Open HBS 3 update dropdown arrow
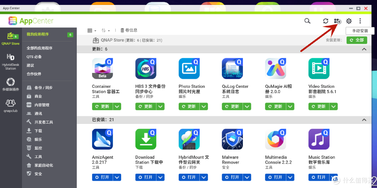The height and width of the screenshot is (188, 377). 160,106
